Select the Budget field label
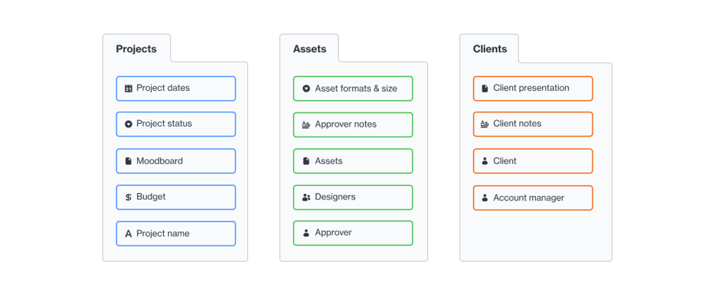The height and width of the screenshot is (295, 714). click(151, 196)
